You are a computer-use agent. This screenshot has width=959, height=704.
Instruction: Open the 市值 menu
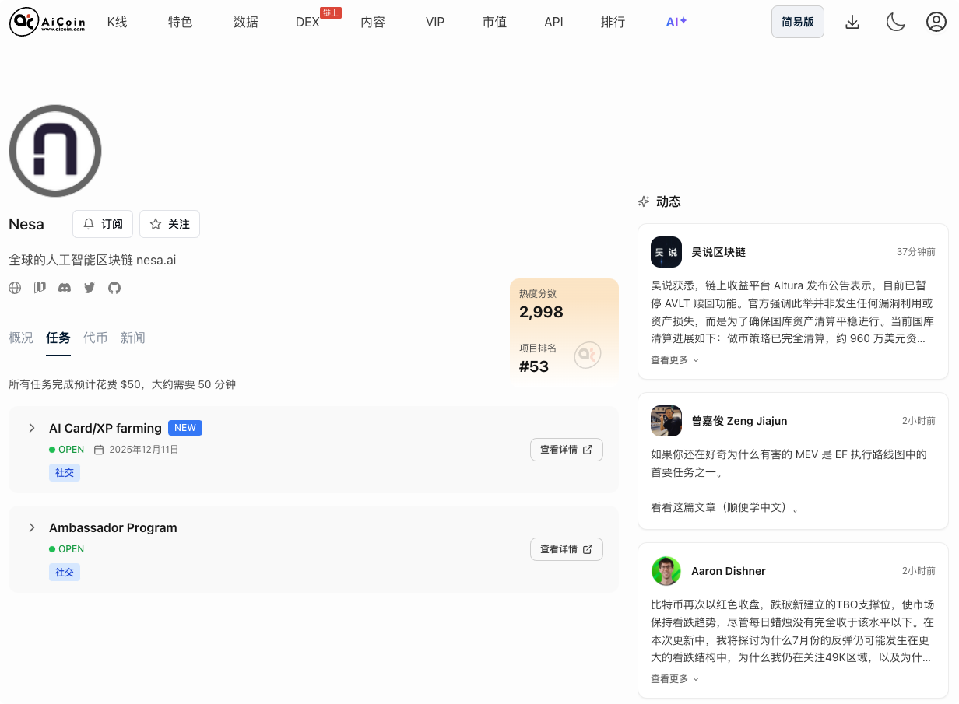pyautogui.click(x=494, y=22)
